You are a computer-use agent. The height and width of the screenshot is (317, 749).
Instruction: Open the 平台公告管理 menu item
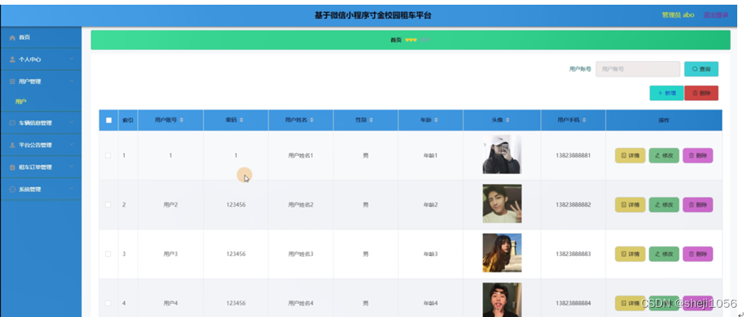click(x=41, y=145)
